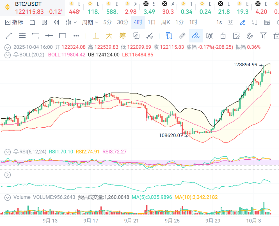This screenshot has height=226, width=279.
Task: Switch to the 30分 timeframe tab
Action: [x=123, y=22]
